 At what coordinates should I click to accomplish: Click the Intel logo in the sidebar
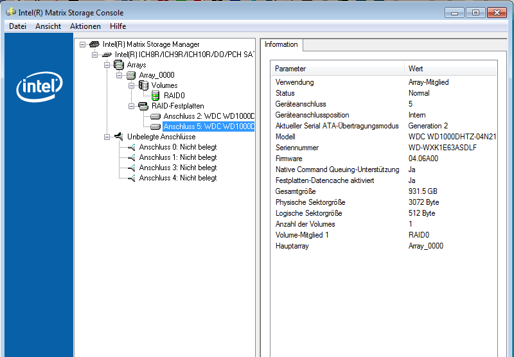pyautogui.click(x=39, y=87)
